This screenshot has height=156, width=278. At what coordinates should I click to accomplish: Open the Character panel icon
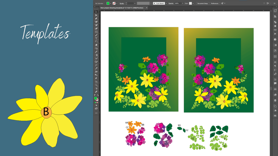point(275,62)
